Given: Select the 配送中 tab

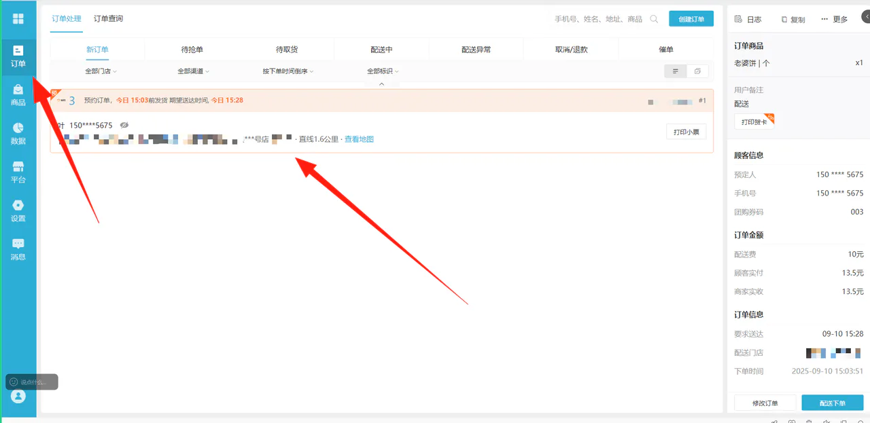Looking at the screenshot, I should tap(381, 50).
